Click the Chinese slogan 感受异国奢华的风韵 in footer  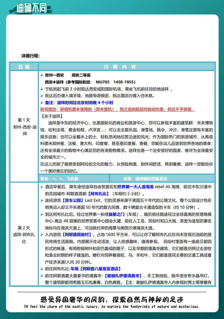point(112,299)
